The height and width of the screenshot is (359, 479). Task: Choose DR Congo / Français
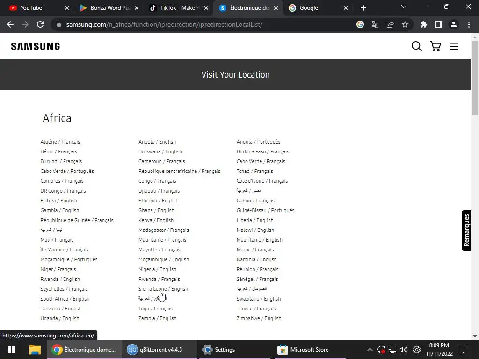[63, 191]
